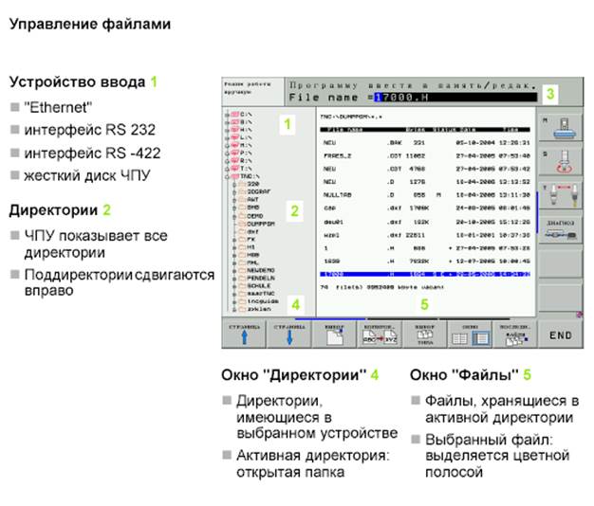Click the TNC:\ drive icon

[x=235, y=176]
